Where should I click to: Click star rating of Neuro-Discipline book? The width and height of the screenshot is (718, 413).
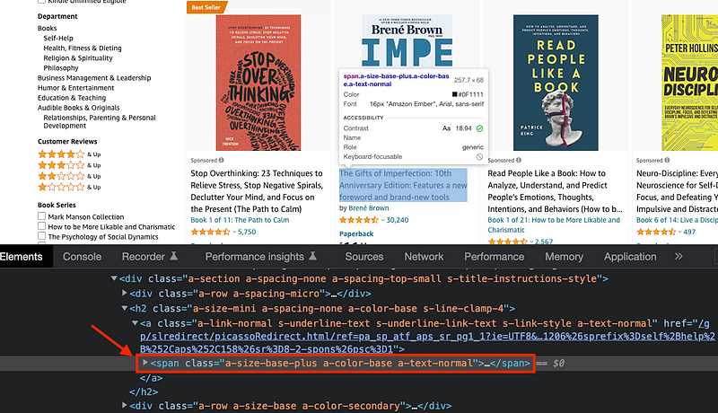click(656, 233)
